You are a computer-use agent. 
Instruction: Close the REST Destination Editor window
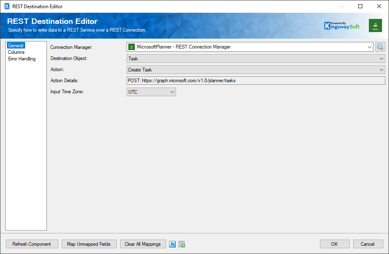pos(379,6)
